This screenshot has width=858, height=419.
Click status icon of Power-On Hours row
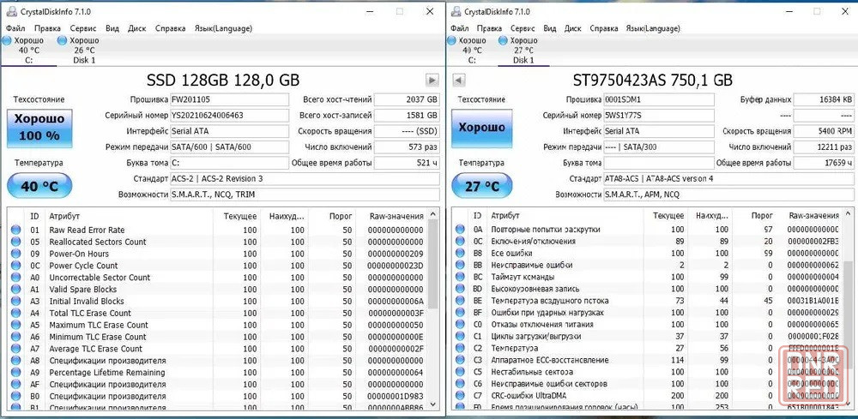pyautogui.click(x=15, y=254)
